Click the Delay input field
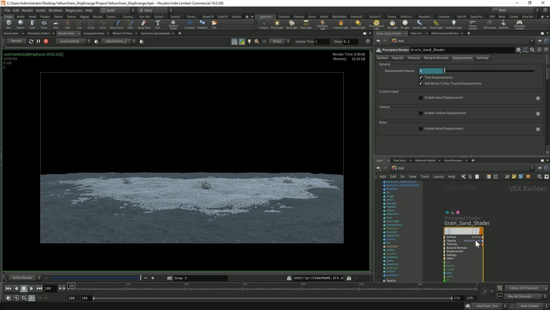The height and width of the screenshot is (310, 550). (350, 41)
